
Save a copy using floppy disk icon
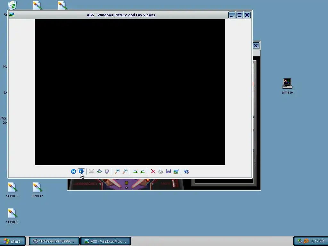(x=168, y=172)
